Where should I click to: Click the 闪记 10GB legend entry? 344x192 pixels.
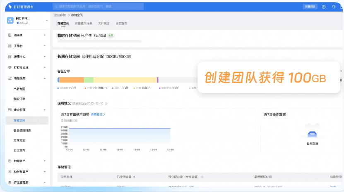point(120,88)
